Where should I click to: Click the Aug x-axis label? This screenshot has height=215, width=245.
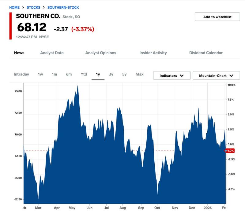[123, 208]
